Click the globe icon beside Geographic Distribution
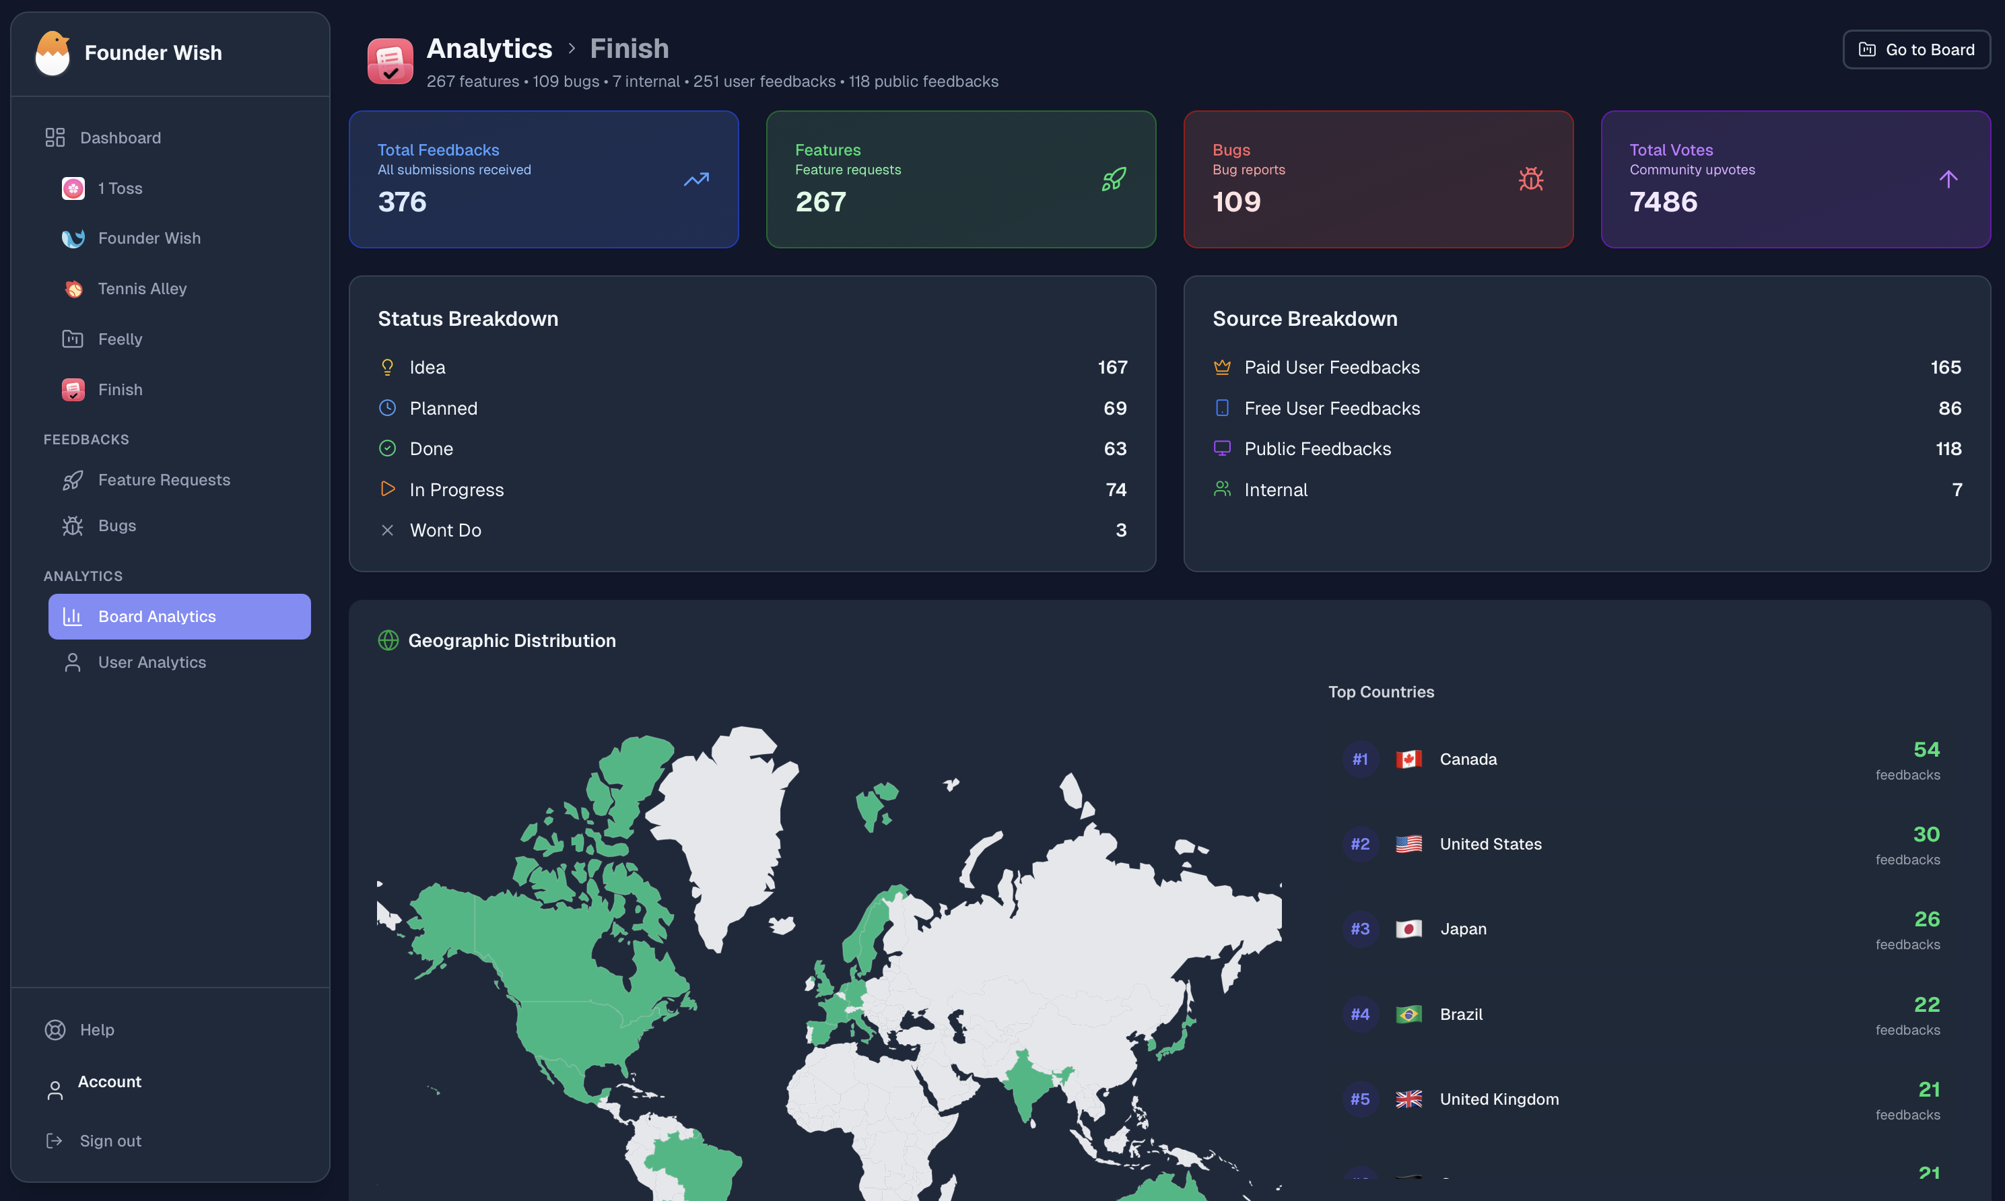 (x=388, y=640)
